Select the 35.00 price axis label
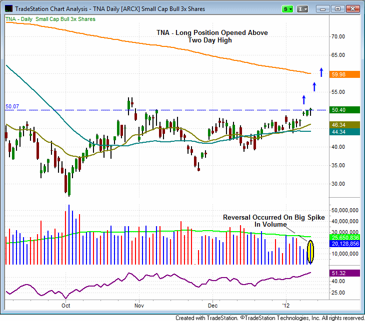This screenshot has width=365, height=321. pyautogui.click(x=338, y=165)
